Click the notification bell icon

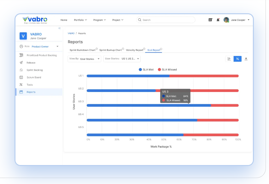tap(218, 20)
